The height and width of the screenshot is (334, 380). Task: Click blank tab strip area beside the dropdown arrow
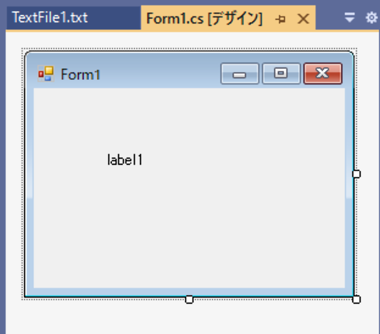pos(329,18)
